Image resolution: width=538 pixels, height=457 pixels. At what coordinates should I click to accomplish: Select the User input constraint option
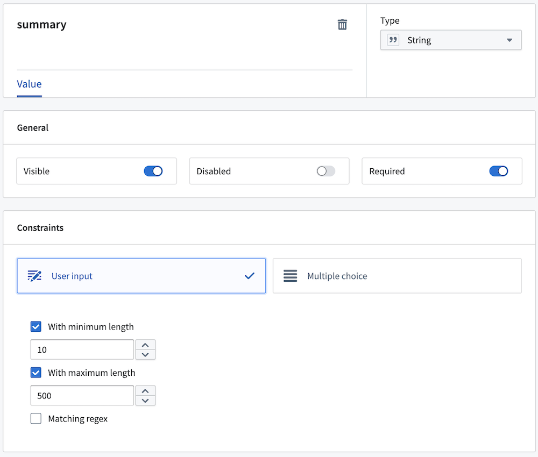point(141,276)
